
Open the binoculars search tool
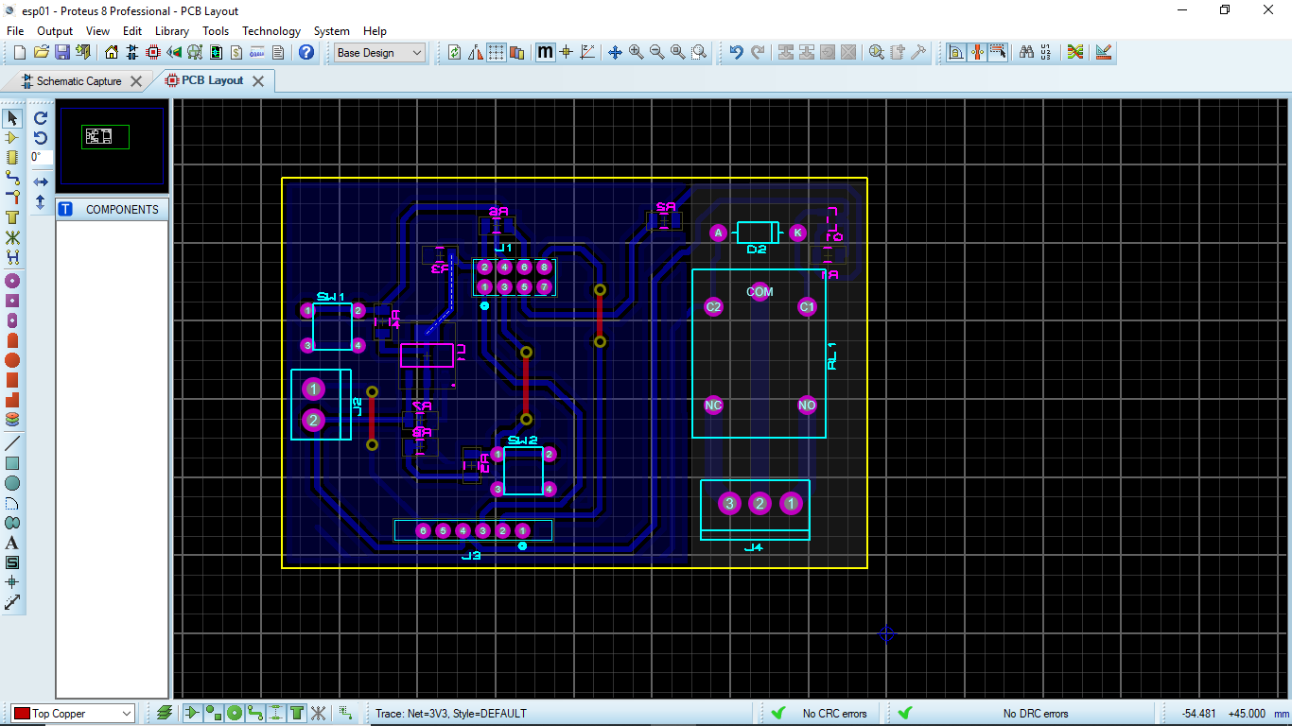(1026, 52)
